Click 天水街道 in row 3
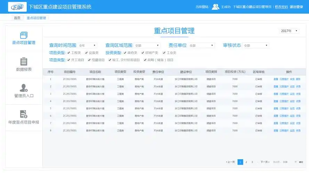This screenshot has height=173, width=309. 158,94
